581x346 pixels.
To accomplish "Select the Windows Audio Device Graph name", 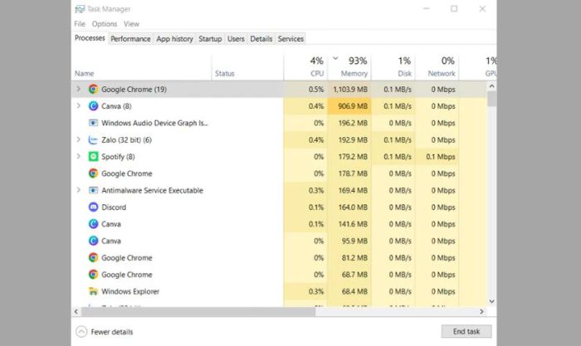I will [155, 123].
